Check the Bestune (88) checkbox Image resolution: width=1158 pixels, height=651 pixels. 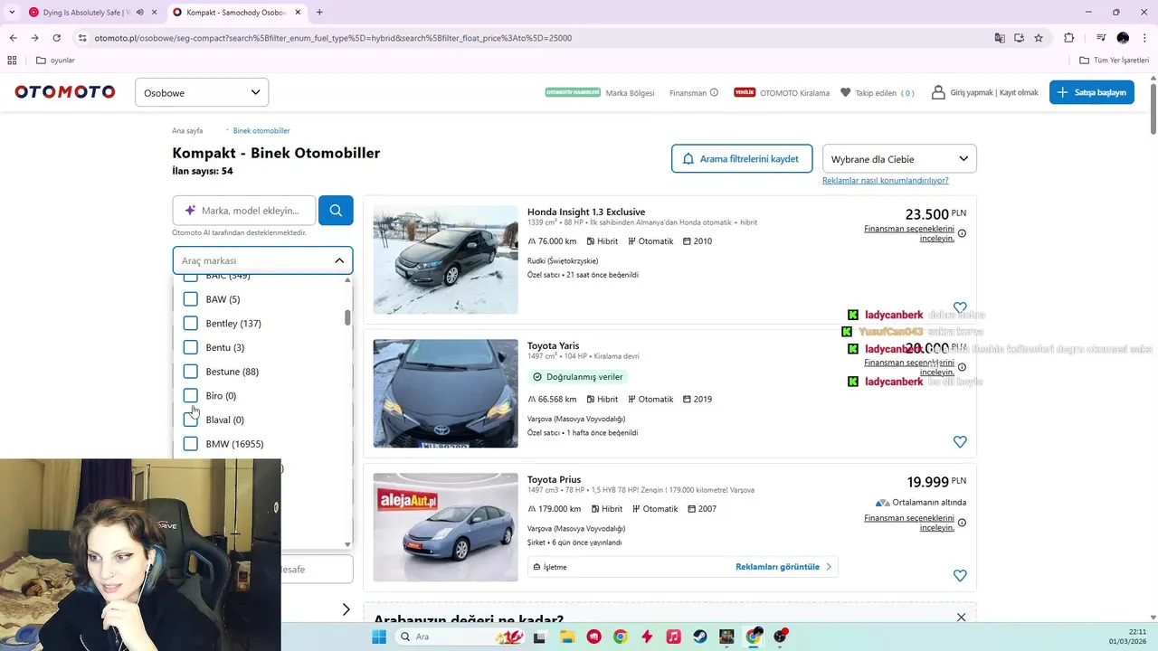coord(190,372)
